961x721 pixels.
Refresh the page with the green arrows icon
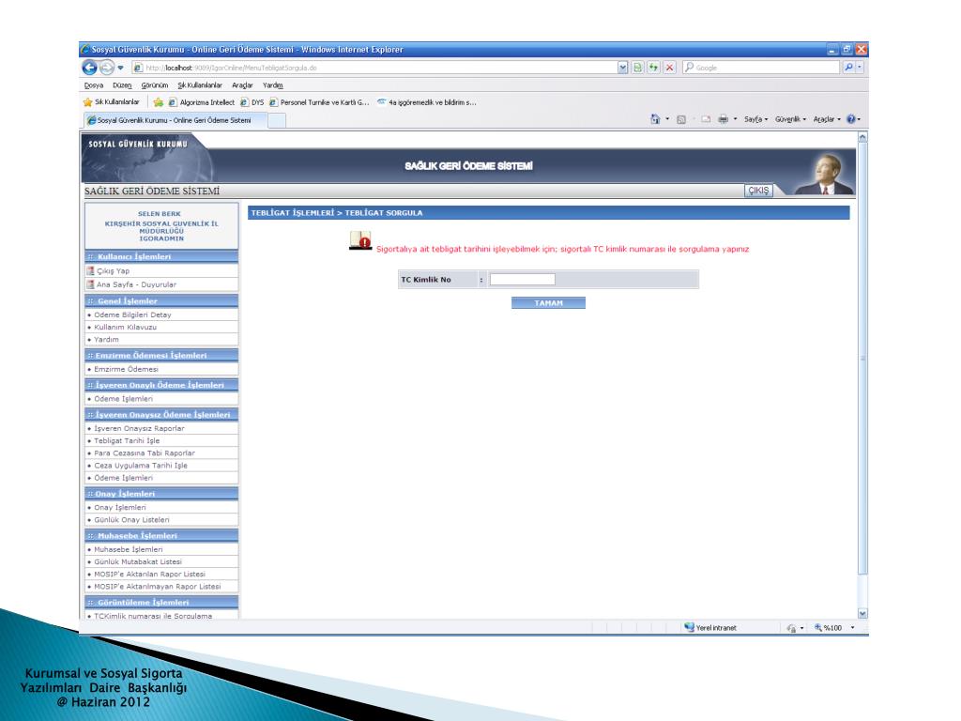654,68
